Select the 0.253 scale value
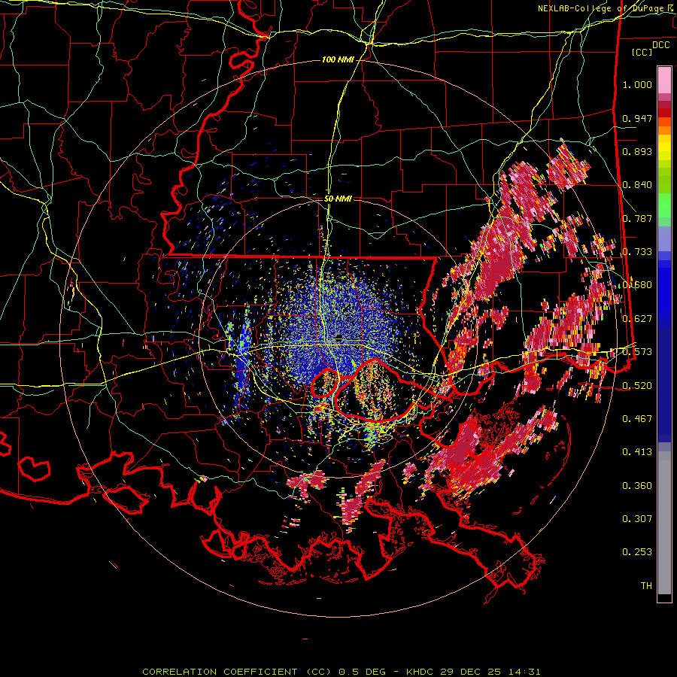This screenshot has height=677, width=677. [x=637, y=552]
